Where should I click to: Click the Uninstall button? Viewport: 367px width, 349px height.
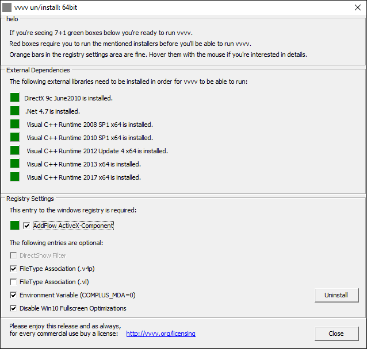(337, 295)
